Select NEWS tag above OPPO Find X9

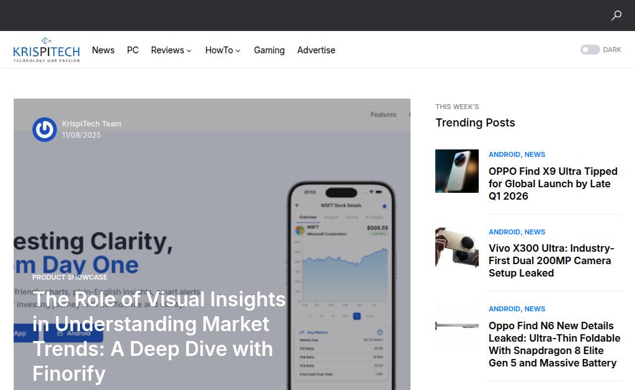[535, 155]
